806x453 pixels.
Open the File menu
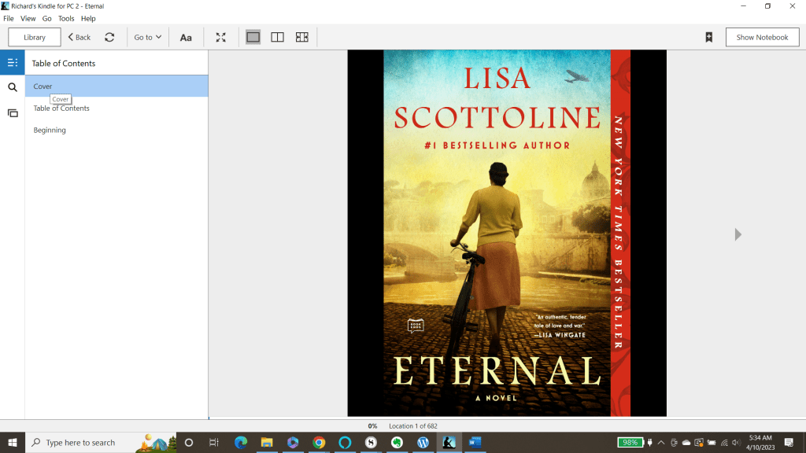click(9, 18)
